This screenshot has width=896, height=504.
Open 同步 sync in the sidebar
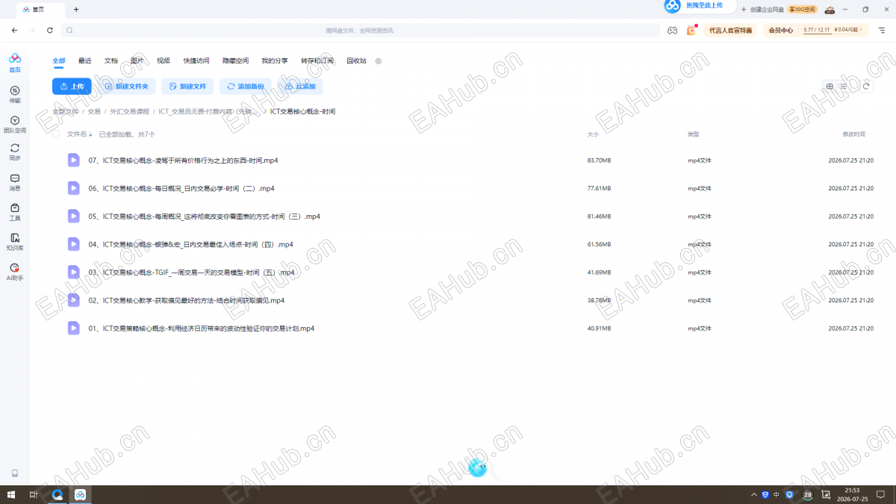pos(15,152)
